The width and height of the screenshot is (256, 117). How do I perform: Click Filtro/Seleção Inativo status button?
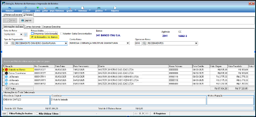(21, 114)
